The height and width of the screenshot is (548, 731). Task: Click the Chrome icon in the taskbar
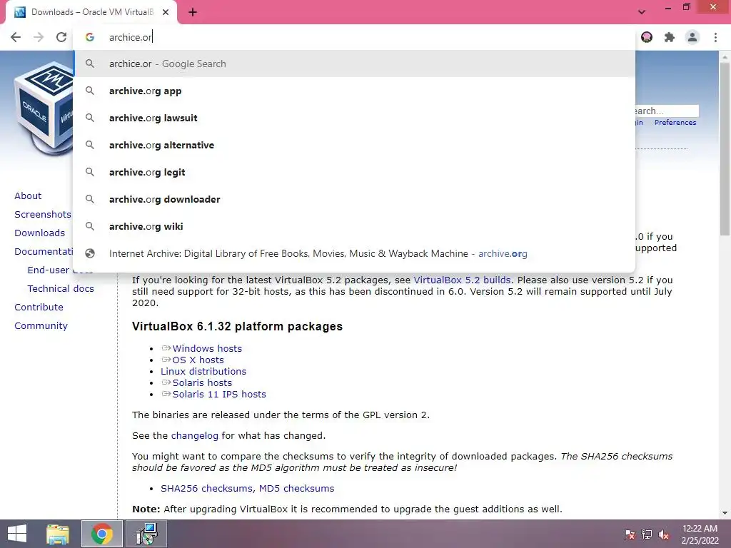click(101, 534)
